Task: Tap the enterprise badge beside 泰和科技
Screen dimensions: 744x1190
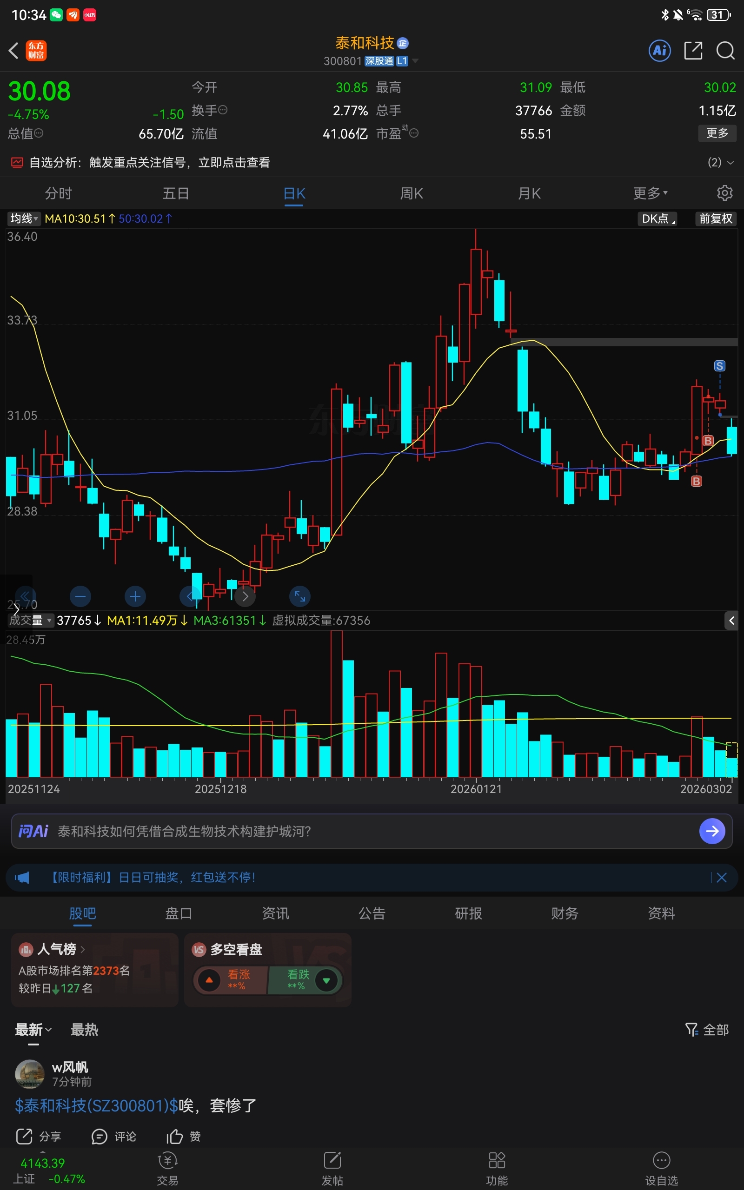Action: (403, 43)
